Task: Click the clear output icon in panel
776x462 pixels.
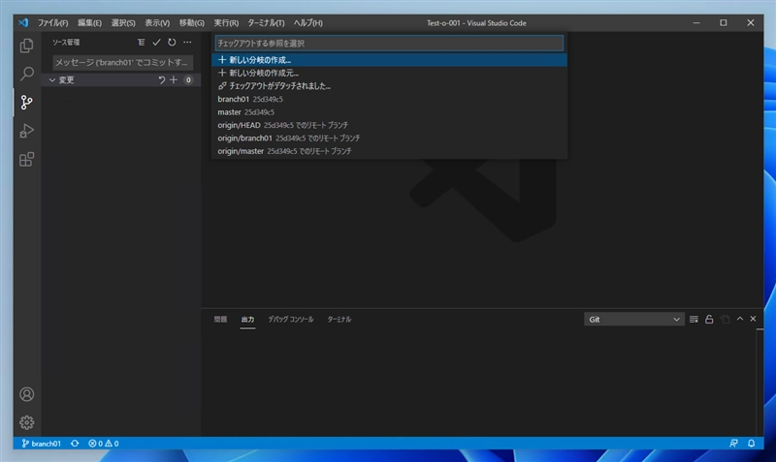Action: point(694,320)
